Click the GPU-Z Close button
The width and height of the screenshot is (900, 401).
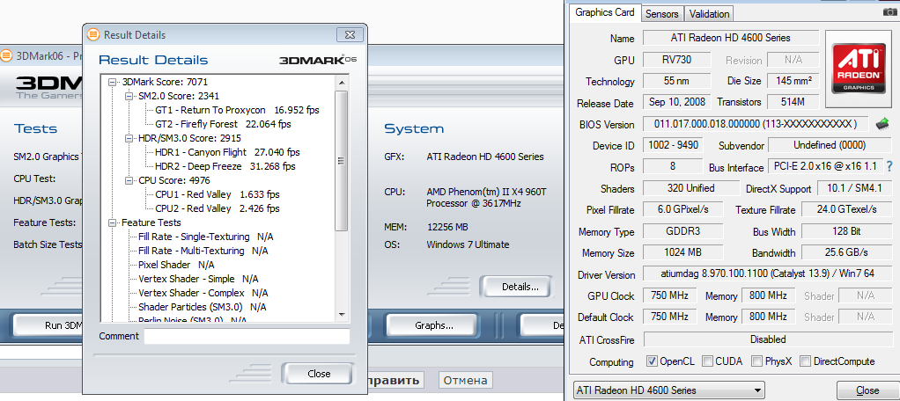point(867,390)
